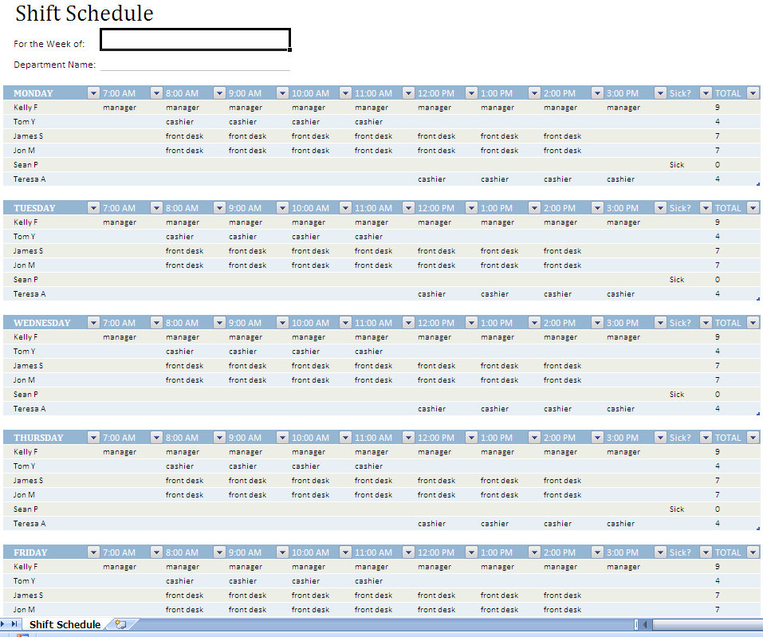Click the Insert Worksheet icon
763x637 pixels.
coord(120,624)
